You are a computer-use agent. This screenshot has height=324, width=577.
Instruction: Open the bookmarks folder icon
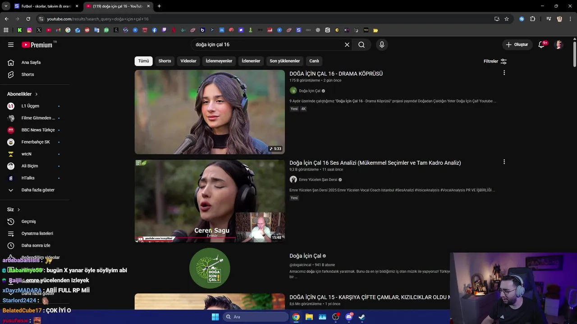[376, 30]
